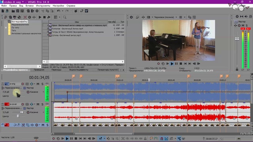Toggle auto crossfades in timeline toolbar
253x142 pixels.
point(166,138)
